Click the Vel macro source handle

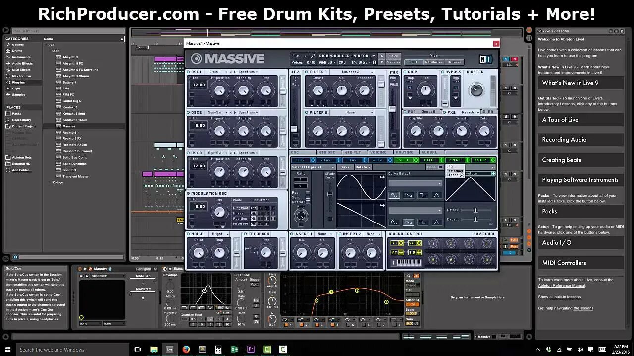pos(419,243)
